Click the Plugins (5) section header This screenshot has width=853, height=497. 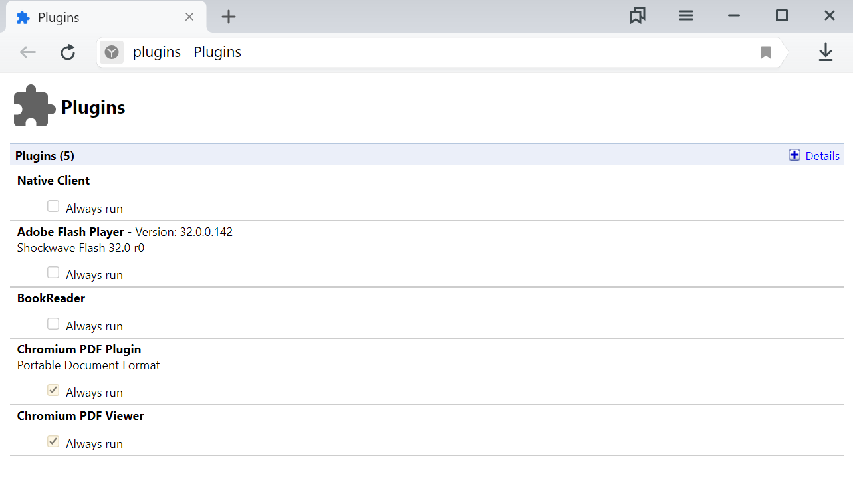pos(45,156)
